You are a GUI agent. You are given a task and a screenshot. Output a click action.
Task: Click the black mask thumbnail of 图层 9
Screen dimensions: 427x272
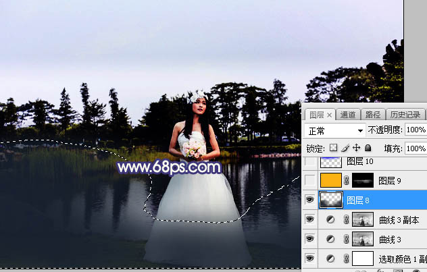coord(363,180)
